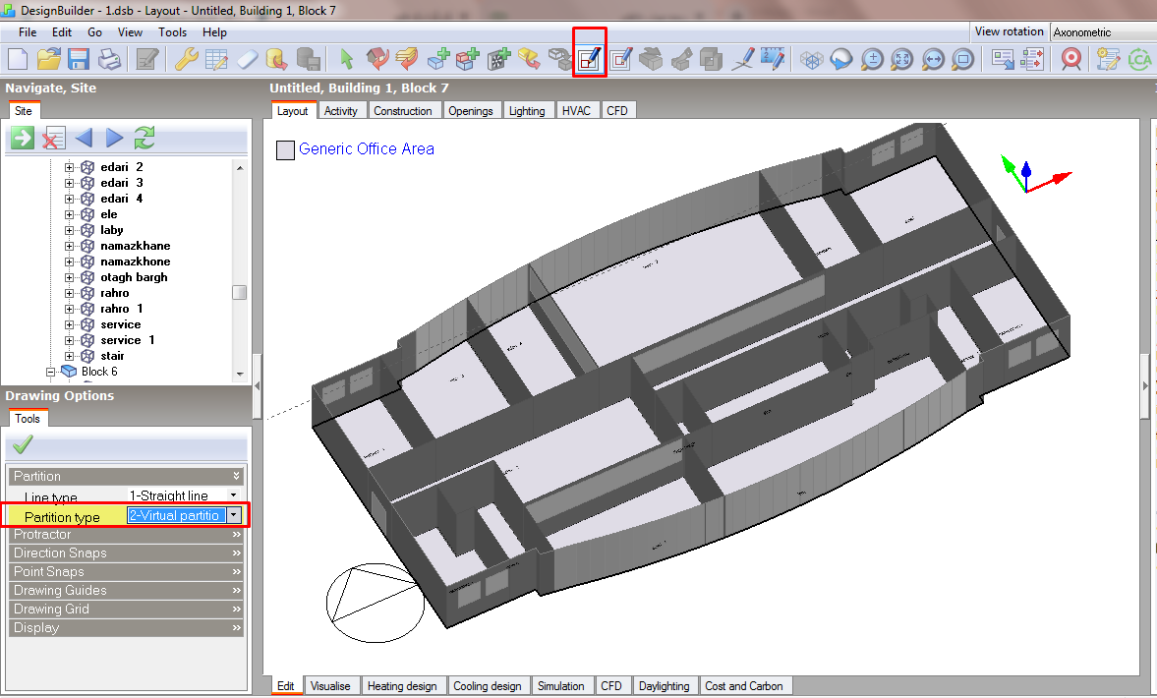Switch to the HVAC tab
Screen dimensions: 1157x698
pos(576,111)
